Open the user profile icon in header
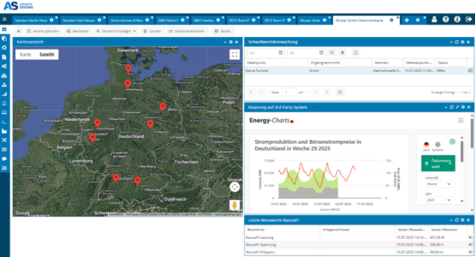This screenshot has height=257, width=475. pos(434,19)
